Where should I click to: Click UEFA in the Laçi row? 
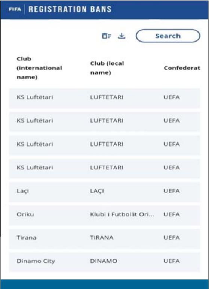[172, 191]
